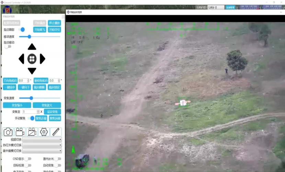
Task: Click the 俯仰角转向 button
Action: click(x=41, y=80)
